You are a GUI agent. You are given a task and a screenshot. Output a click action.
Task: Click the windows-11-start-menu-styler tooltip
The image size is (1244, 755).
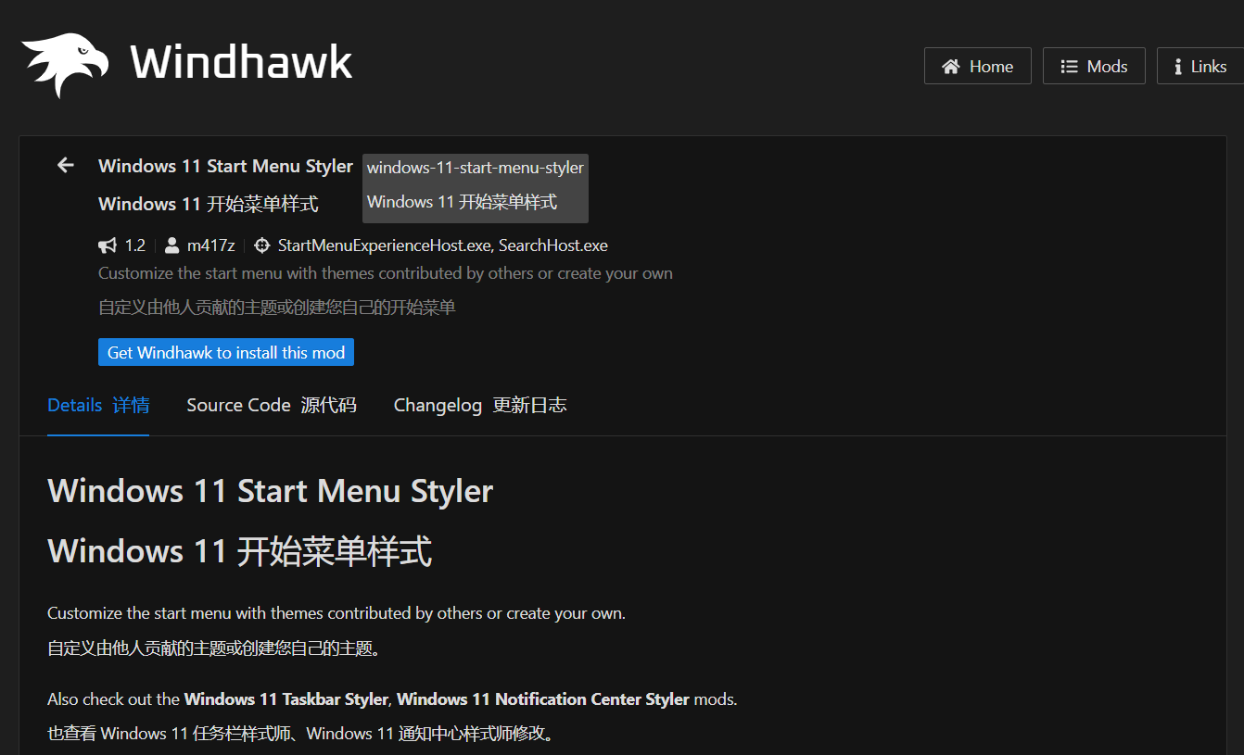475,169
